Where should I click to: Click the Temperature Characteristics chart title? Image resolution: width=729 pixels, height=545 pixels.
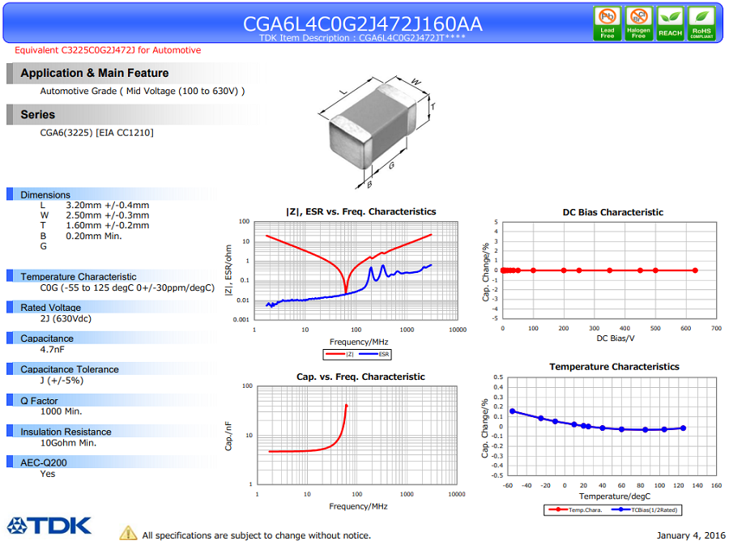614,367
